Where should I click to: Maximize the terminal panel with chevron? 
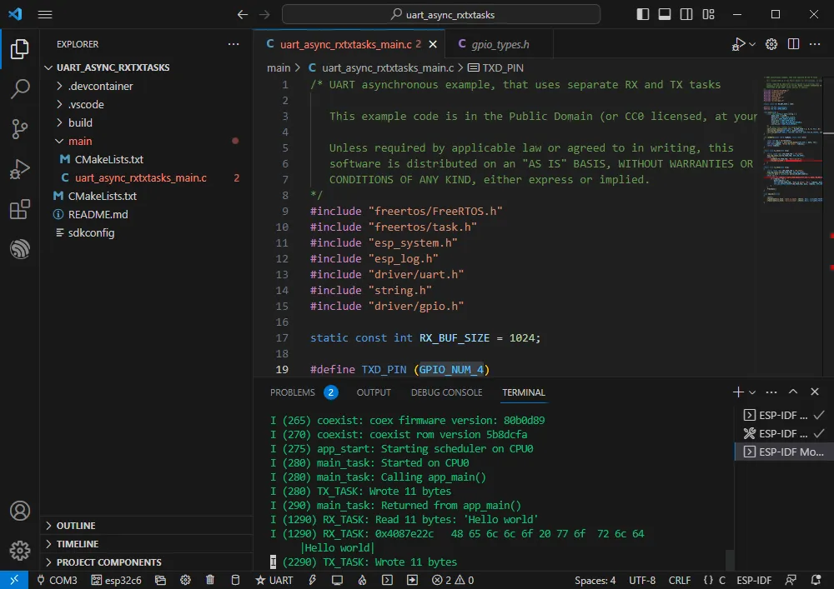[x=793, y=392]
